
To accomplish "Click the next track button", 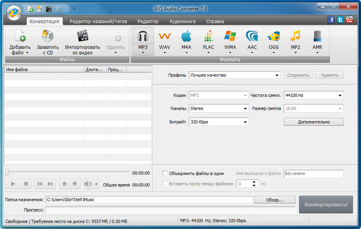I will click(x=50, y=184).
